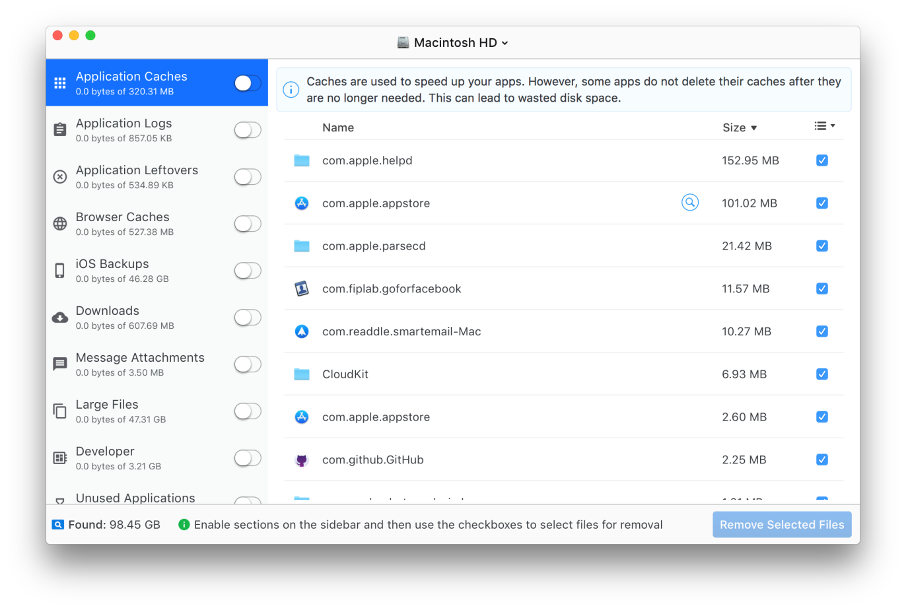Click the Downloads cloud icon
The width and height of the screenshot is (906, 610).
[x=60, y=318]
